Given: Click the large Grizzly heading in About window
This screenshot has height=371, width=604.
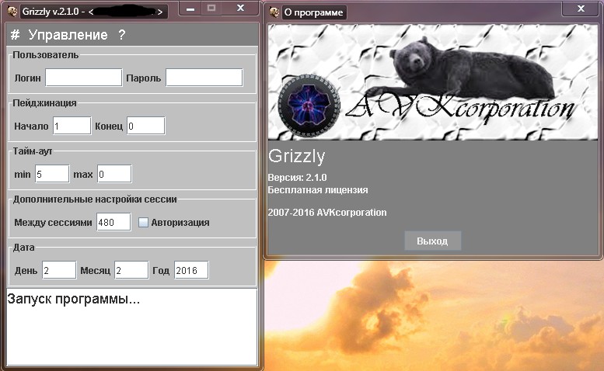Looking at the screenshot, I should 297,156.
